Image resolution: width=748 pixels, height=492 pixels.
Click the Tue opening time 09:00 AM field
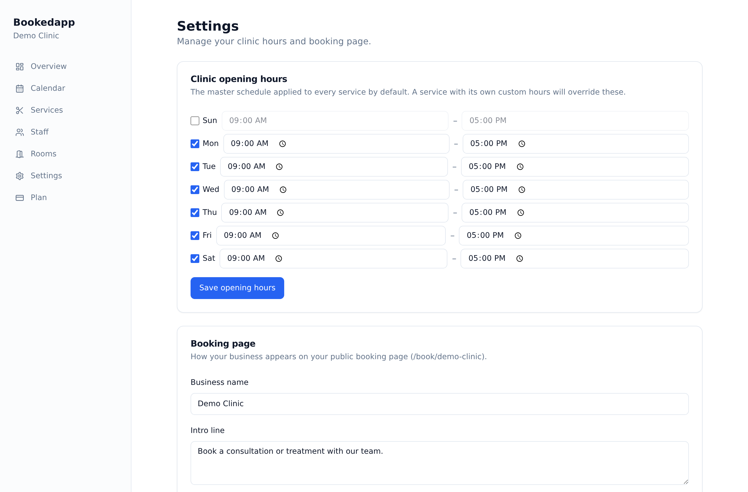[x=334, y=167]
